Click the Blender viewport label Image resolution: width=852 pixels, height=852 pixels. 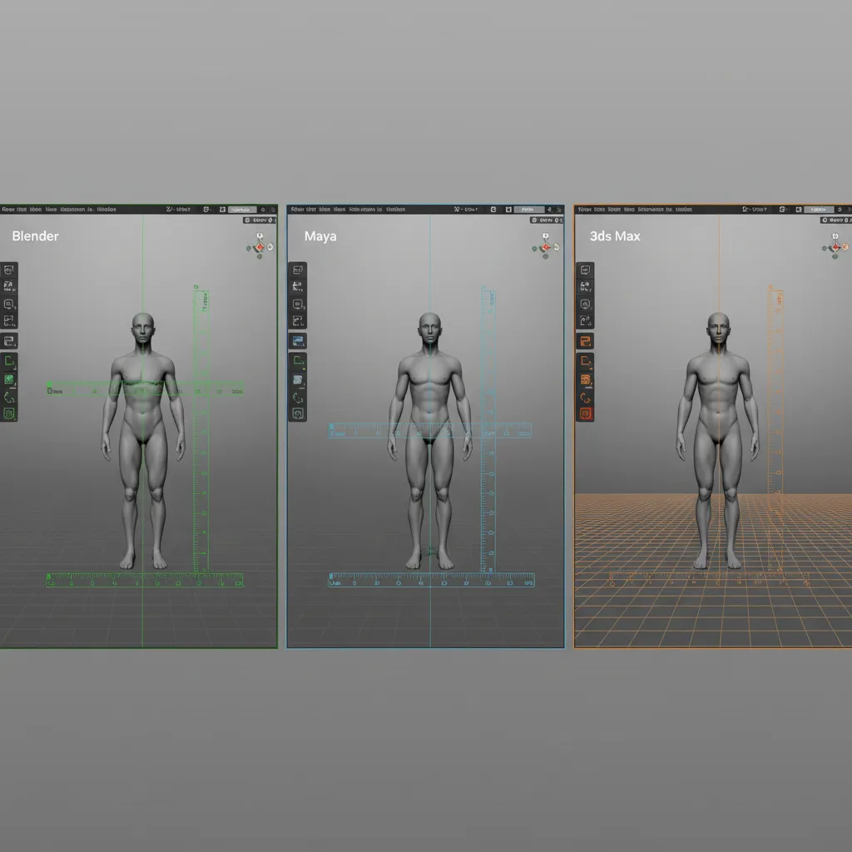35,236
